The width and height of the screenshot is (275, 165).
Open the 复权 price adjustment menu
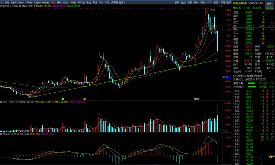click(x=177, y=3)
